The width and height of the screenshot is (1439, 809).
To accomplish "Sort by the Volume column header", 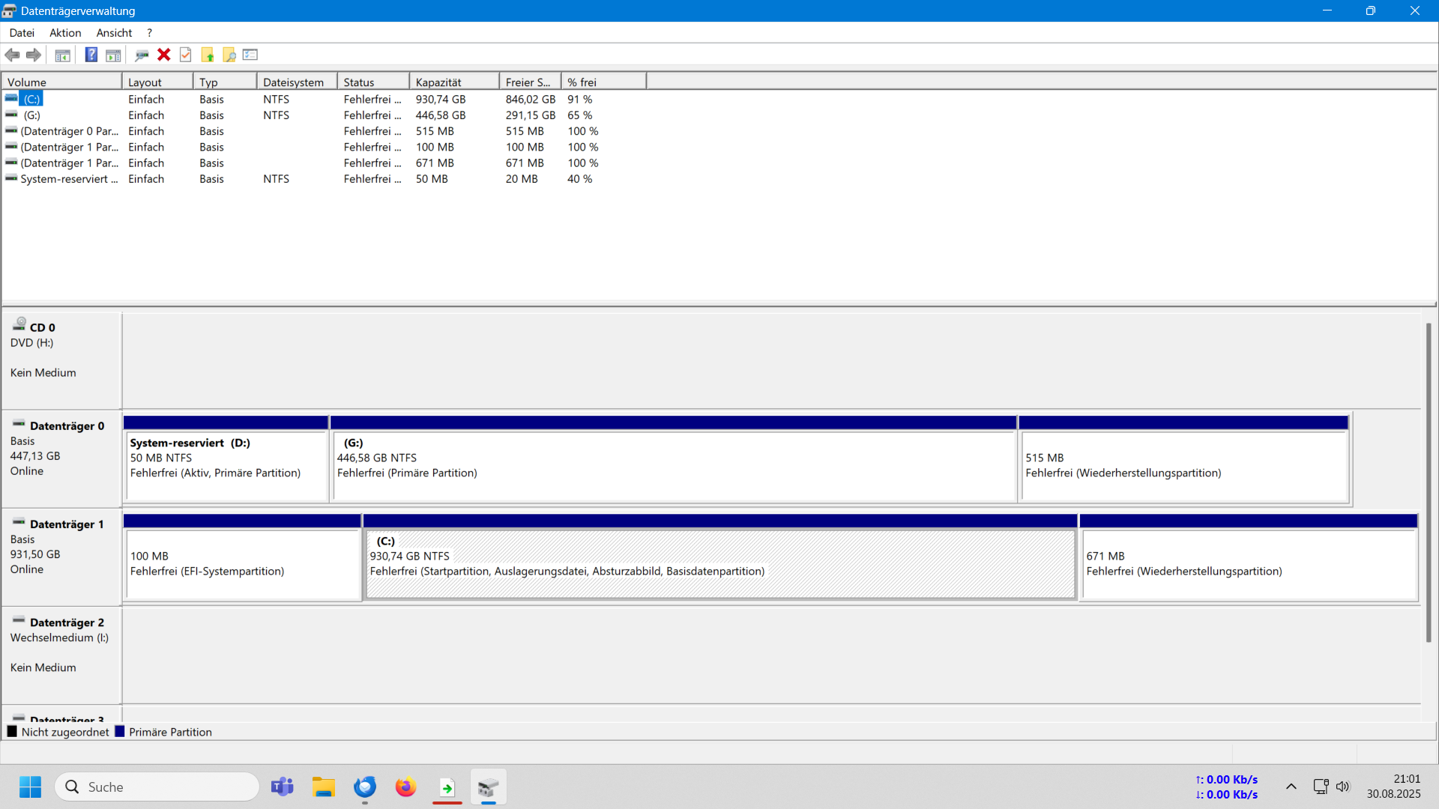I will click(62, 82).
